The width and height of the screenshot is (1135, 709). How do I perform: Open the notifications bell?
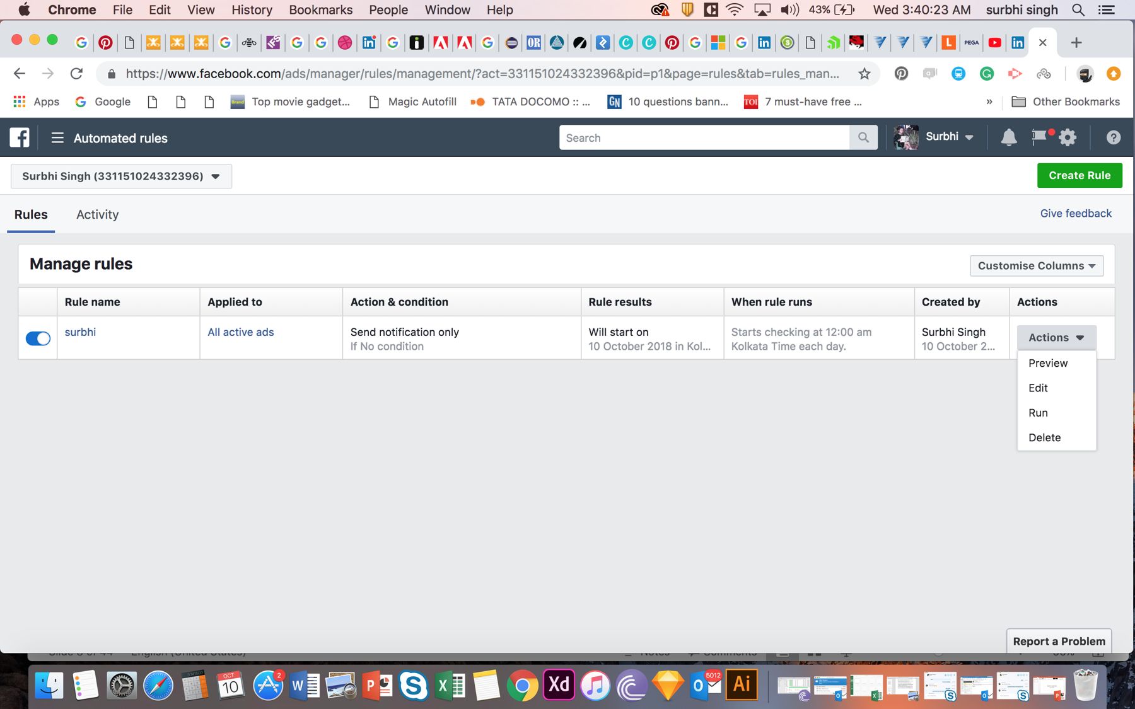click(1009, 137)
